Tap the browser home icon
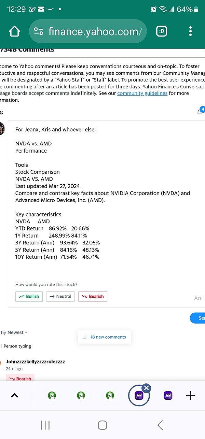The height and width of the screenshot is (439, 205). [x=14, y=32]
